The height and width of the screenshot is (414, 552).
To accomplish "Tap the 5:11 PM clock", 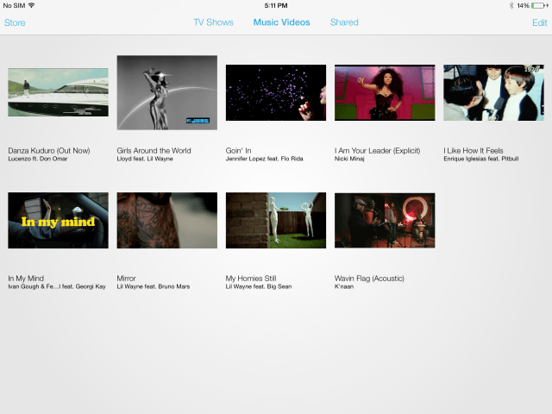I will point(276,6).
